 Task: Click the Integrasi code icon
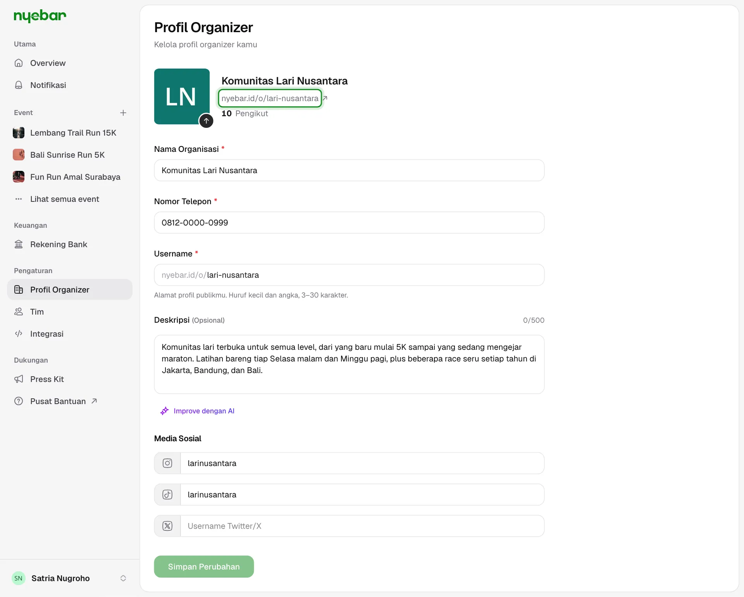coord(19,334)
